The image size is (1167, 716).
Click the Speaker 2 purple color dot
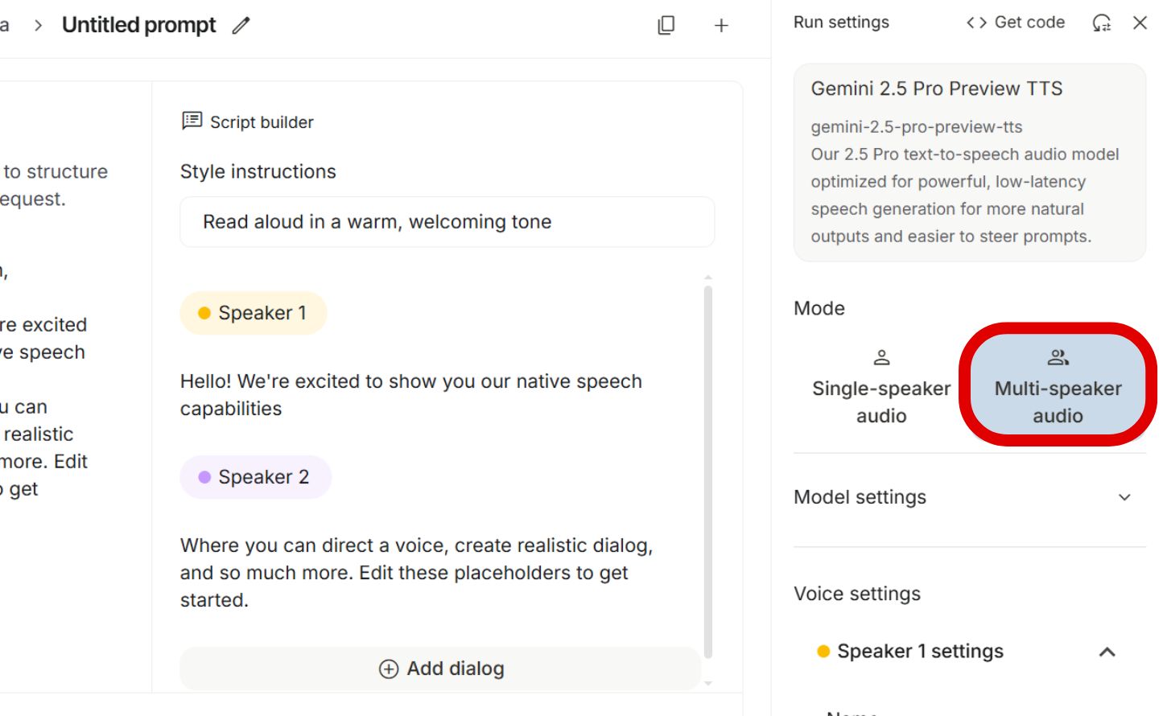(x=207, y=476)
